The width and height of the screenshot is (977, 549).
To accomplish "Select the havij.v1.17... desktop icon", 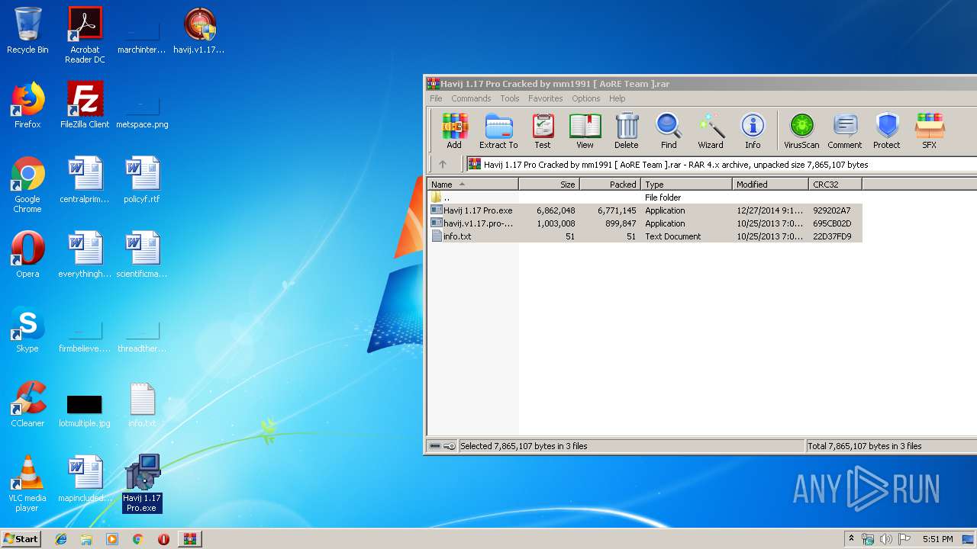I will tap(199, 31).
